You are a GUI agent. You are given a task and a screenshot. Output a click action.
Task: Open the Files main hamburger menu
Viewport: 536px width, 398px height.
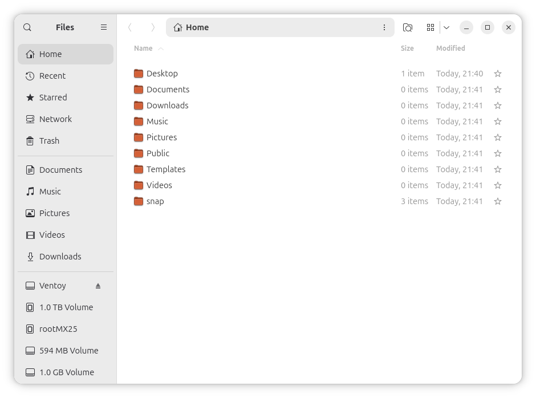pyautogui.click(x=104, y=27)
